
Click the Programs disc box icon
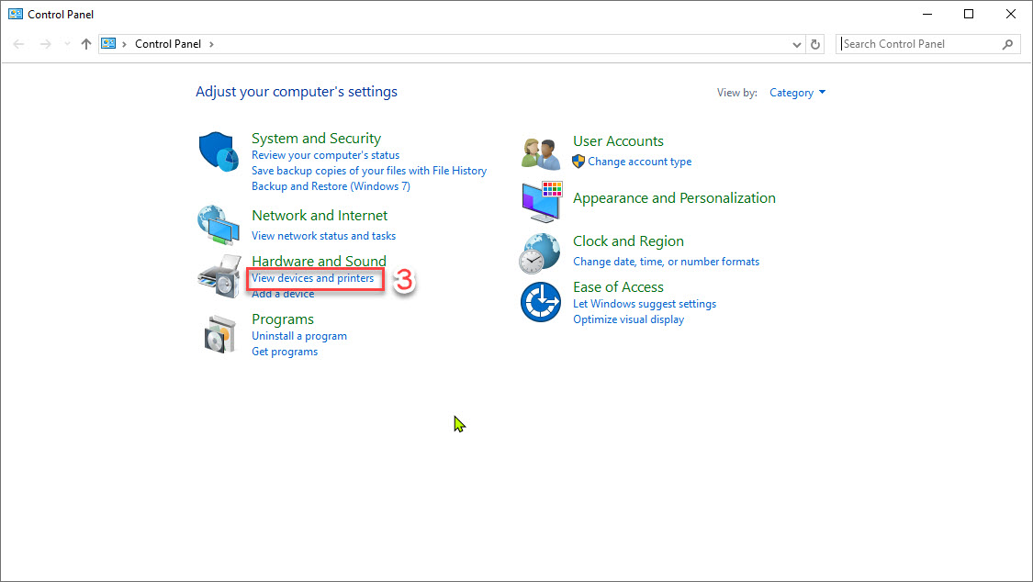[x=219, y=334]
